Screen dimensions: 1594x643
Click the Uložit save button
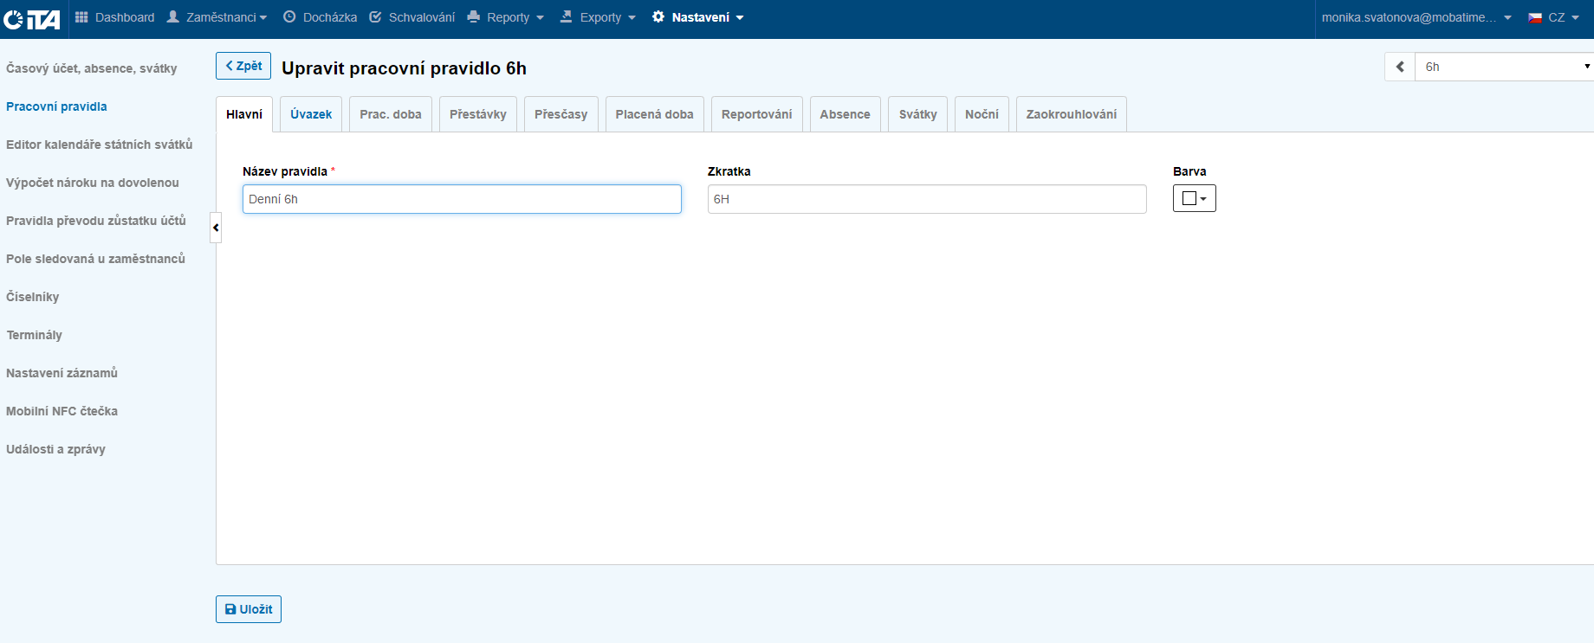coord(249,609)
